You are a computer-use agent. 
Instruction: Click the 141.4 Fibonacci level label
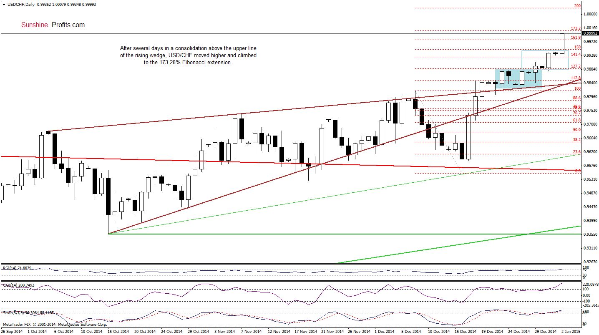click(576, 55)
